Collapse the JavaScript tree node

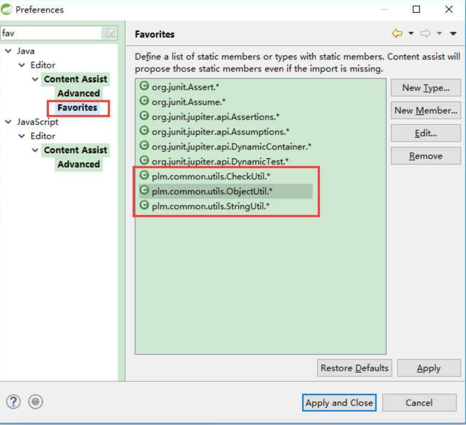8,122
